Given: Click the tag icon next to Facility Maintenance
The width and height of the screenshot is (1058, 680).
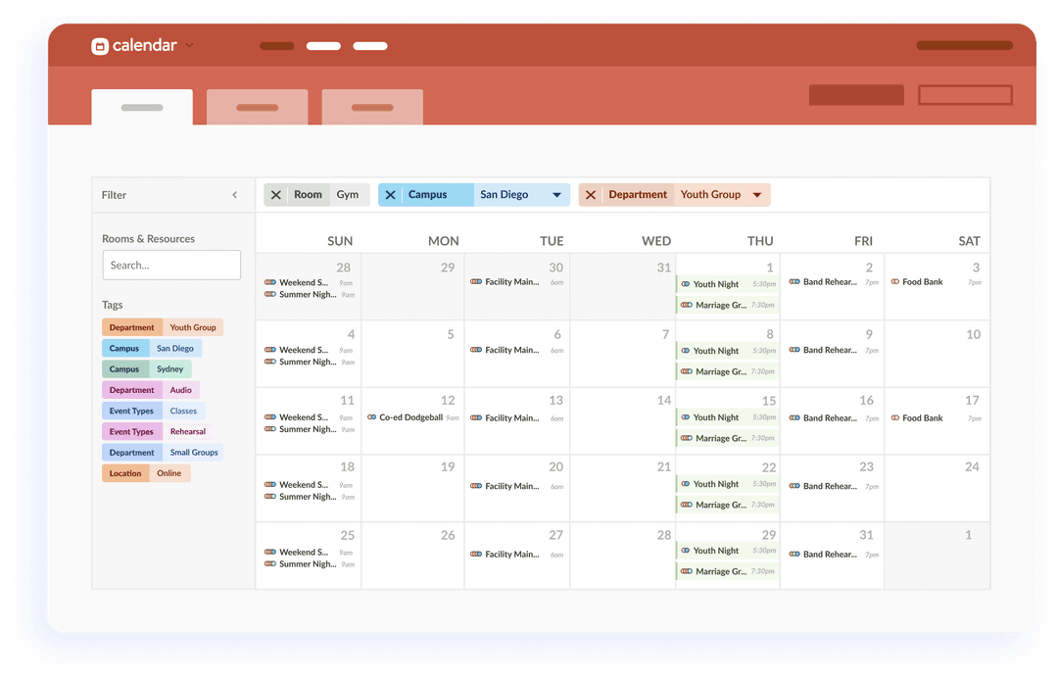Looking at the screenshot, I should pyautogui.click(x=474, y=282).
